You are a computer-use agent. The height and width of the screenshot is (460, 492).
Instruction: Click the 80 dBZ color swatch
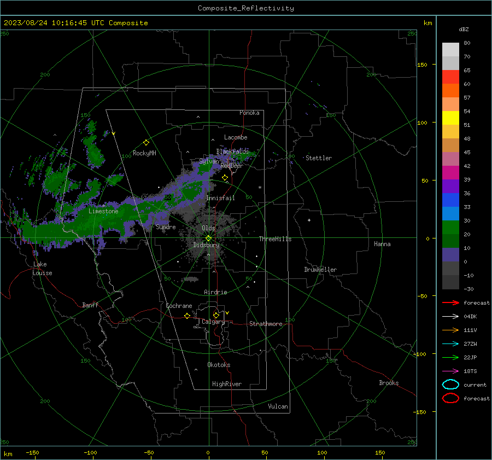450,49
